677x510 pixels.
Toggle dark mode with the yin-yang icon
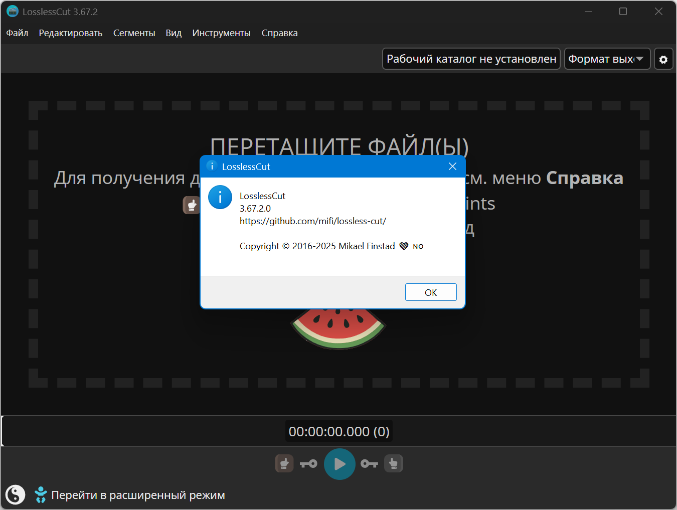pos(15,494)
